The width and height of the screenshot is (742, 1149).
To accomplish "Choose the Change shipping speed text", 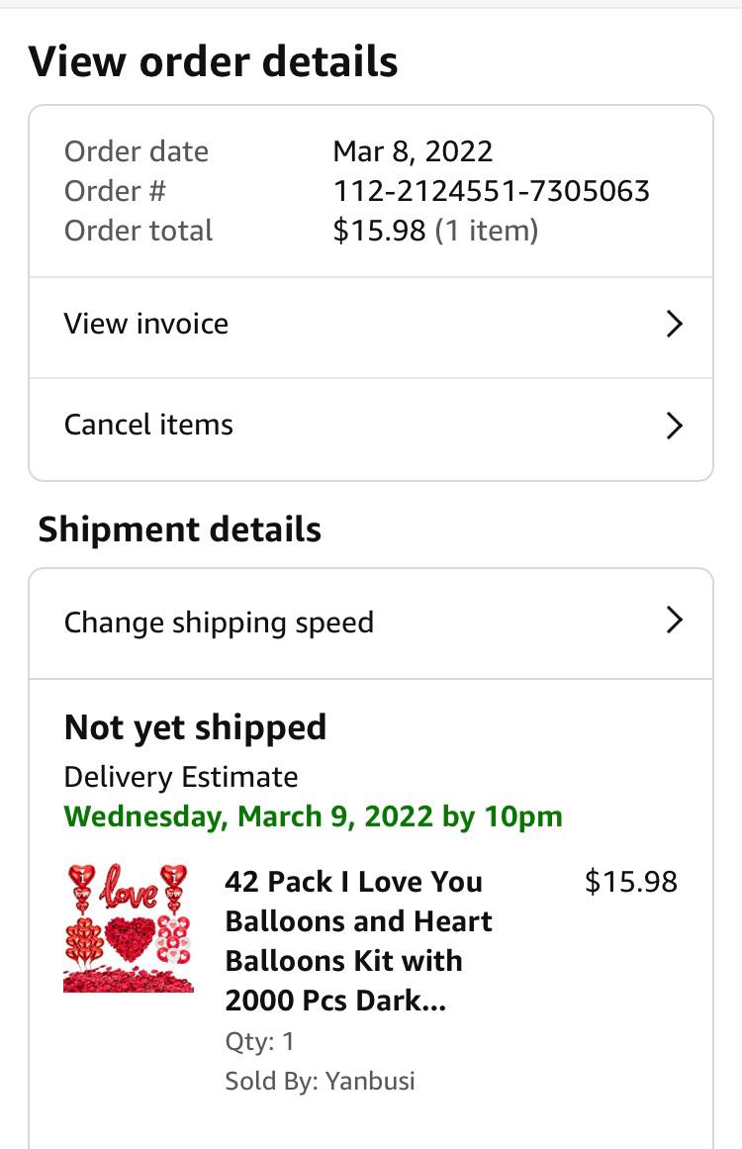I will pos(219,622).
